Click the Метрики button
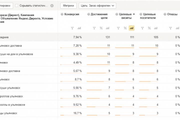Screen dimensions: 180x120 click(68, 5)
